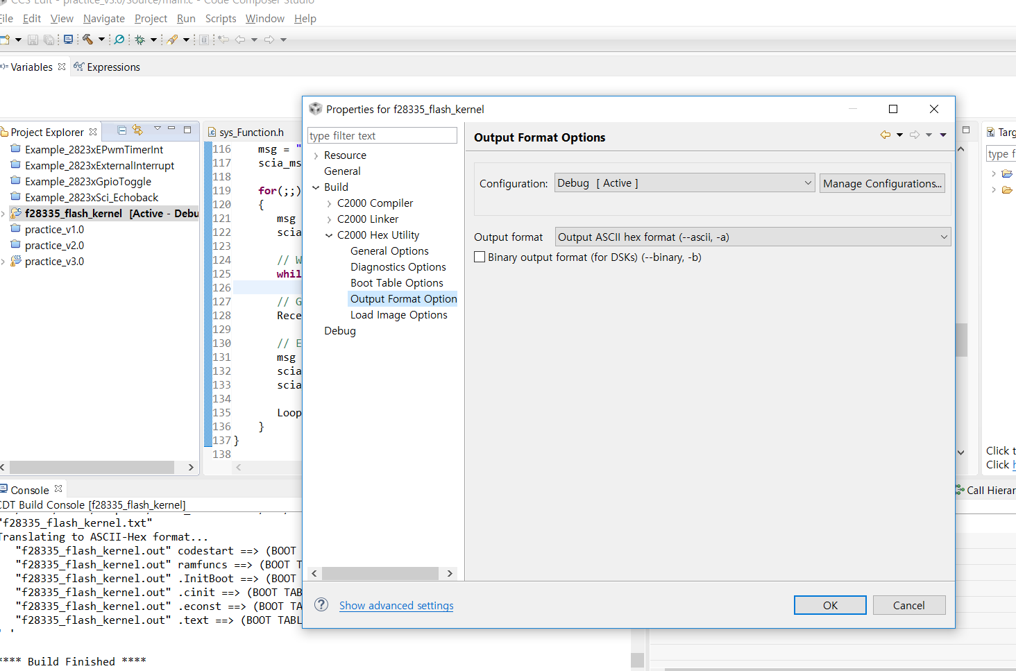Open the Edit menu
The width and height of the screenshot is (1016, 671).
pos(32,19)
